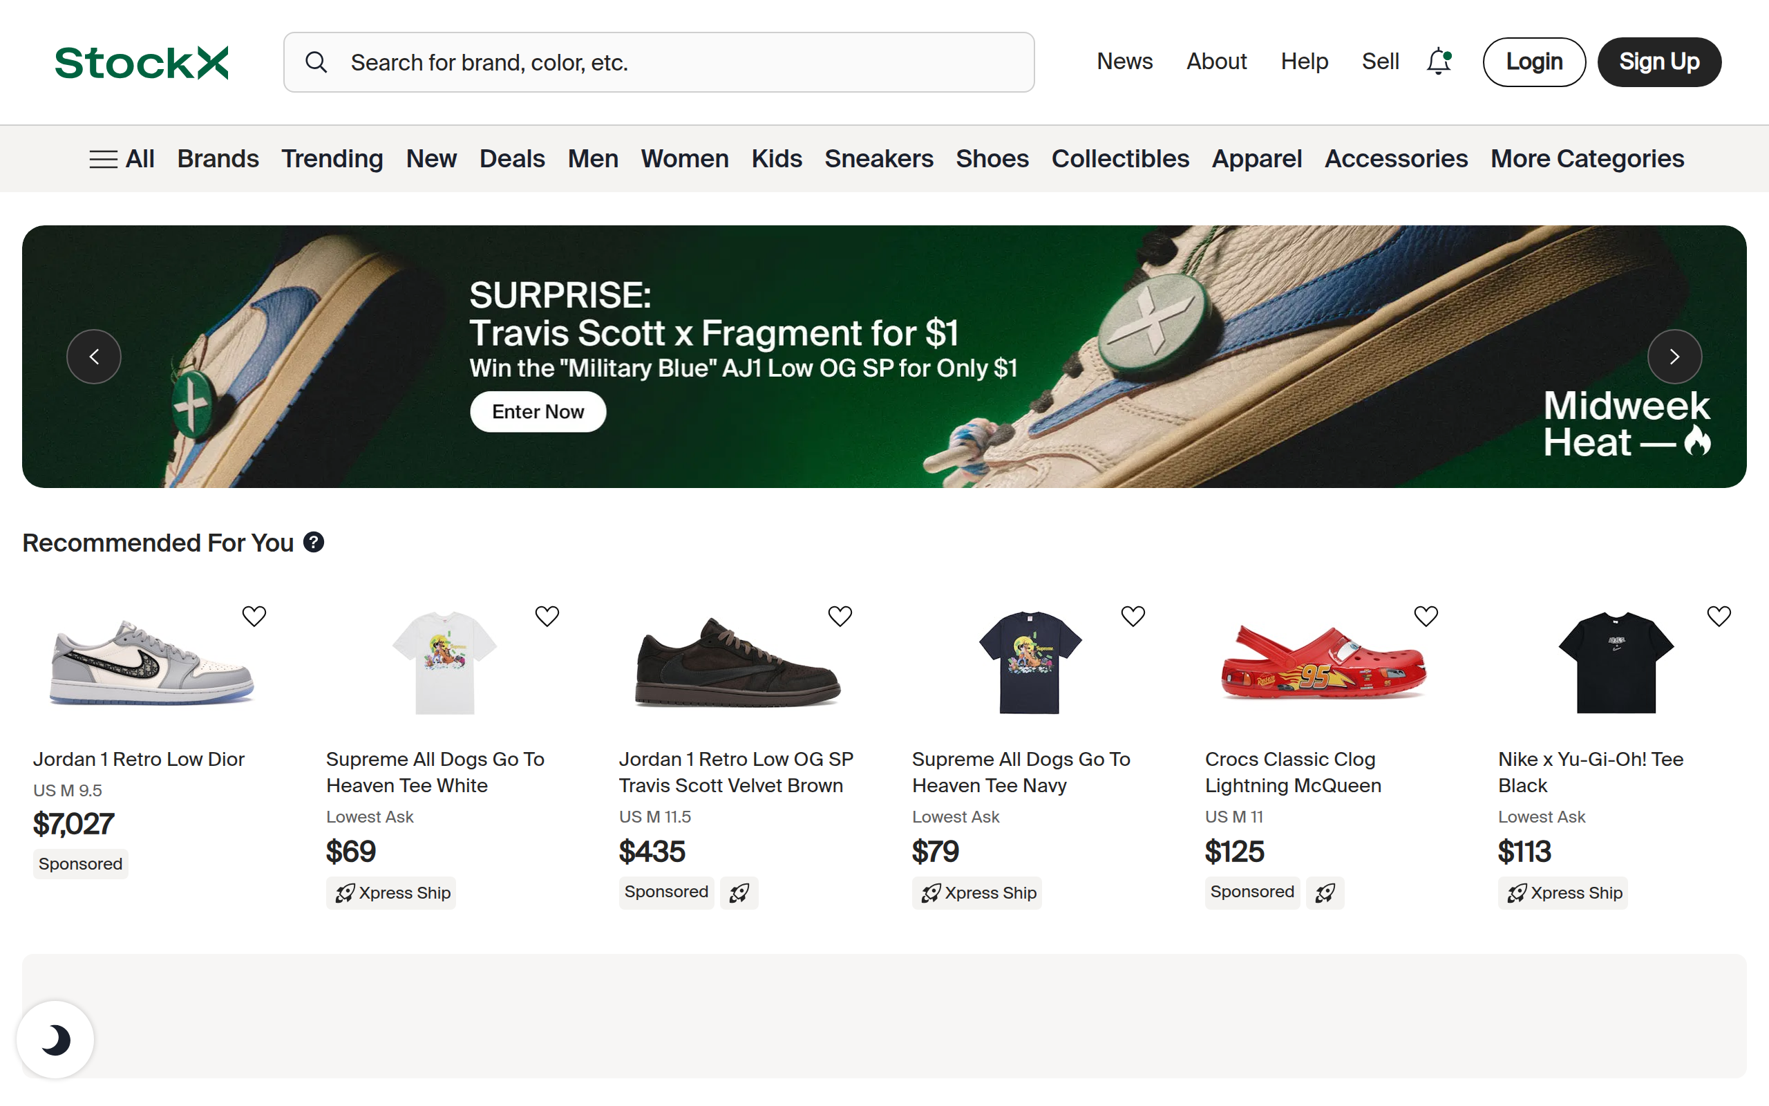This screenshot has height=1106, width=1769.
Task: Favorite the Nike x Yu-Gi-Oh! Tee Black
Action: tap(1719, 616)
